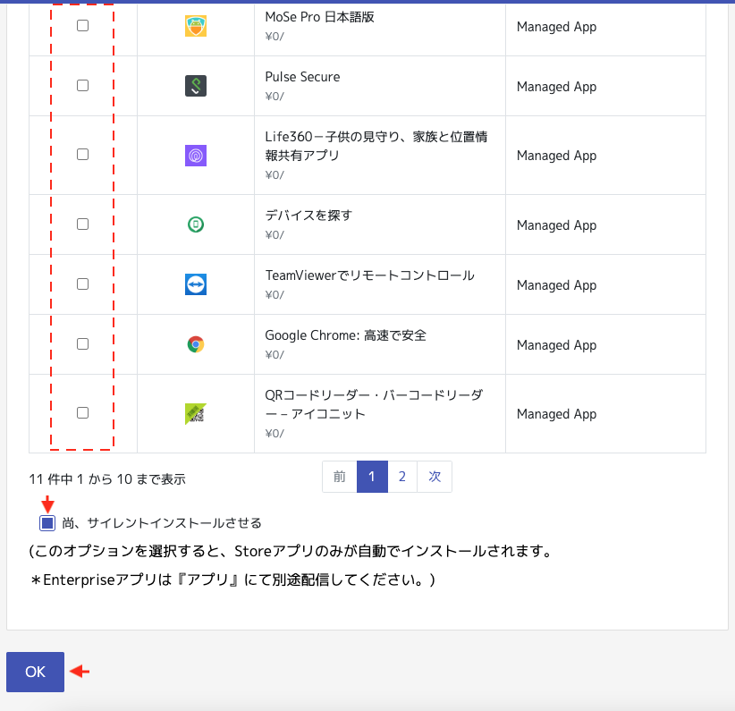Click the TeamViewer app icon

pos(196,284)
